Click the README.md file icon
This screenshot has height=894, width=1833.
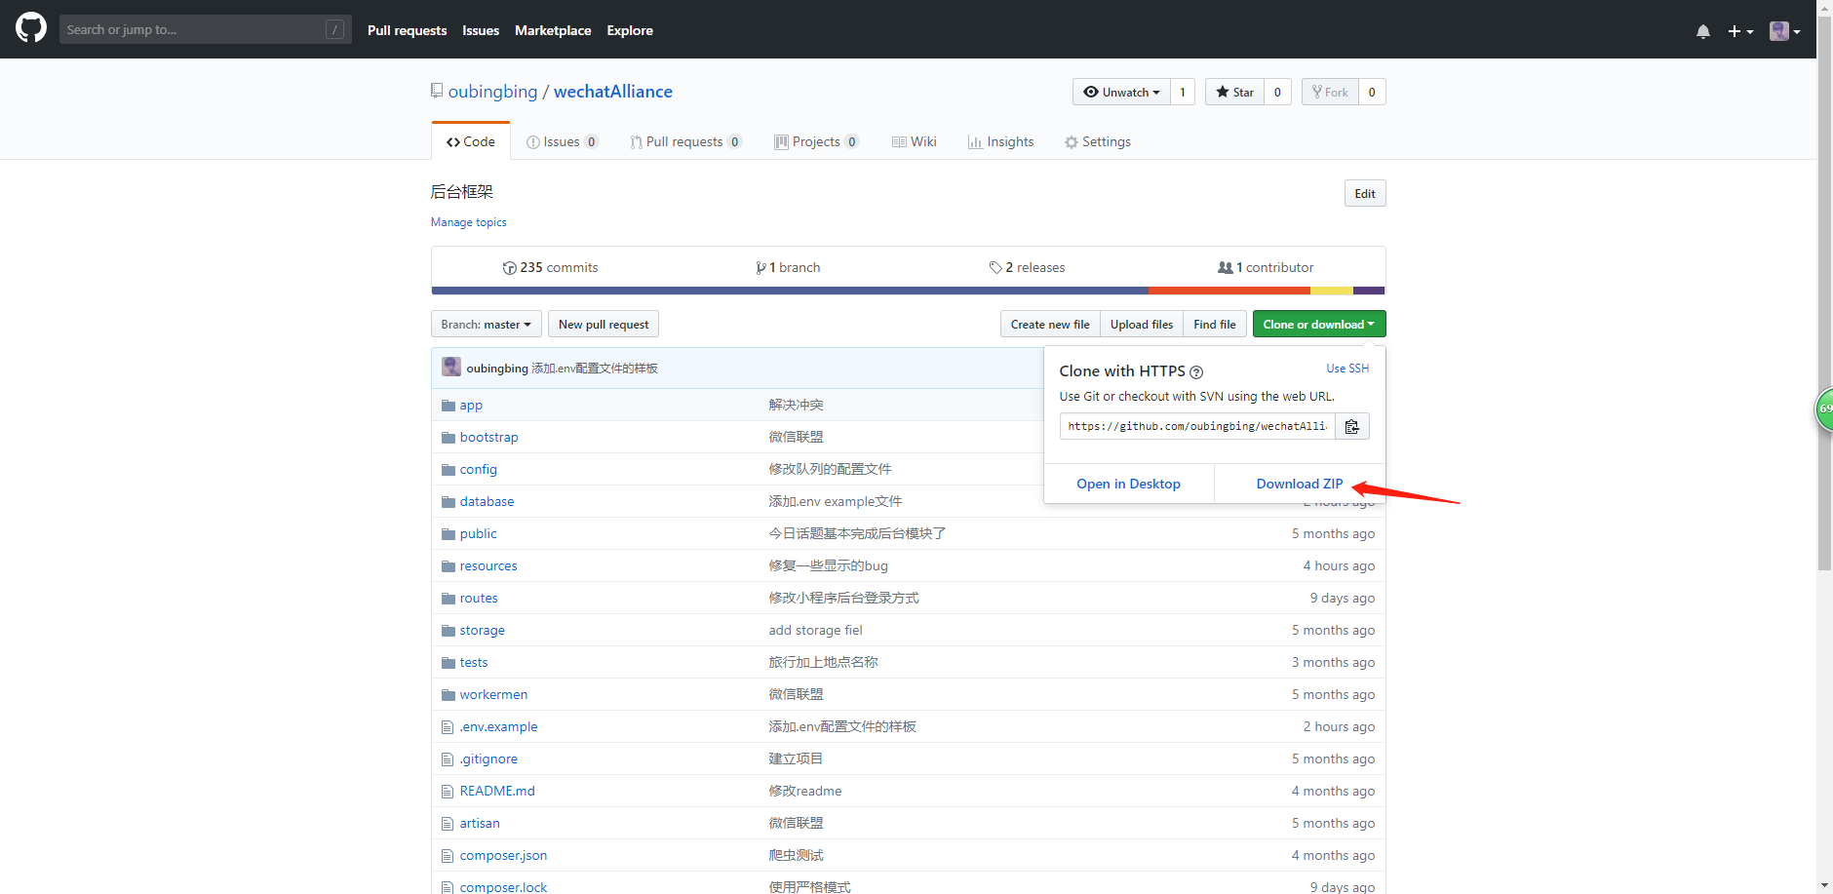tap(448, 791)
